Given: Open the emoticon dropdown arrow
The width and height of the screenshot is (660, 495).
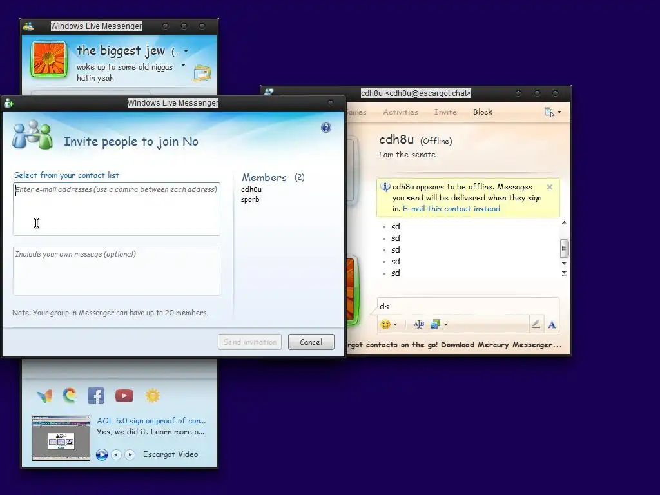Looking at the screenshot, I should [x=395, y=325].
